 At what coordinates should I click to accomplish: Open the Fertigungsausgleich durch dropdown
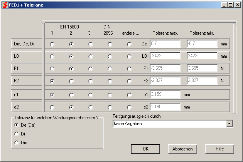point(230,124)
